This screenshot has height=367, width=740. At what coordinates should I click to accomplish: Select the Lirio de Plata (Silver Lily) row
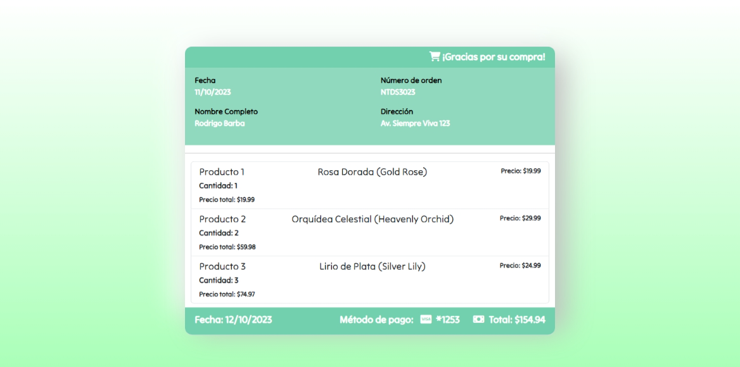(372, 266)
